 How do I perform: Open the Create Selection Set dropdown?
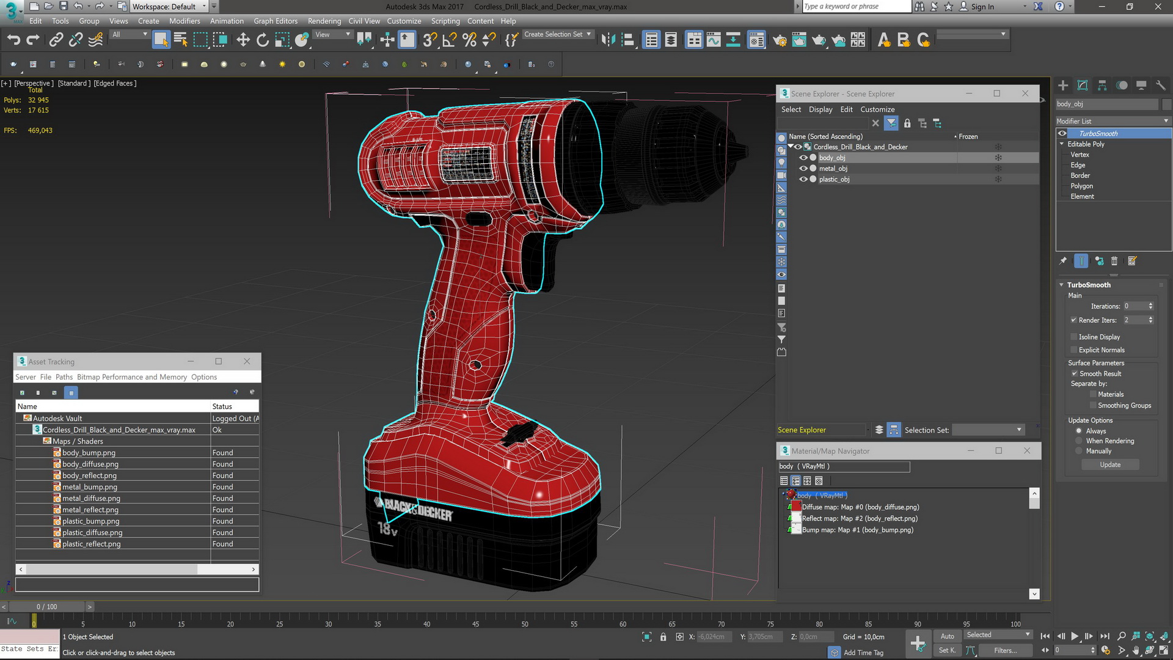tap(557, 34)
